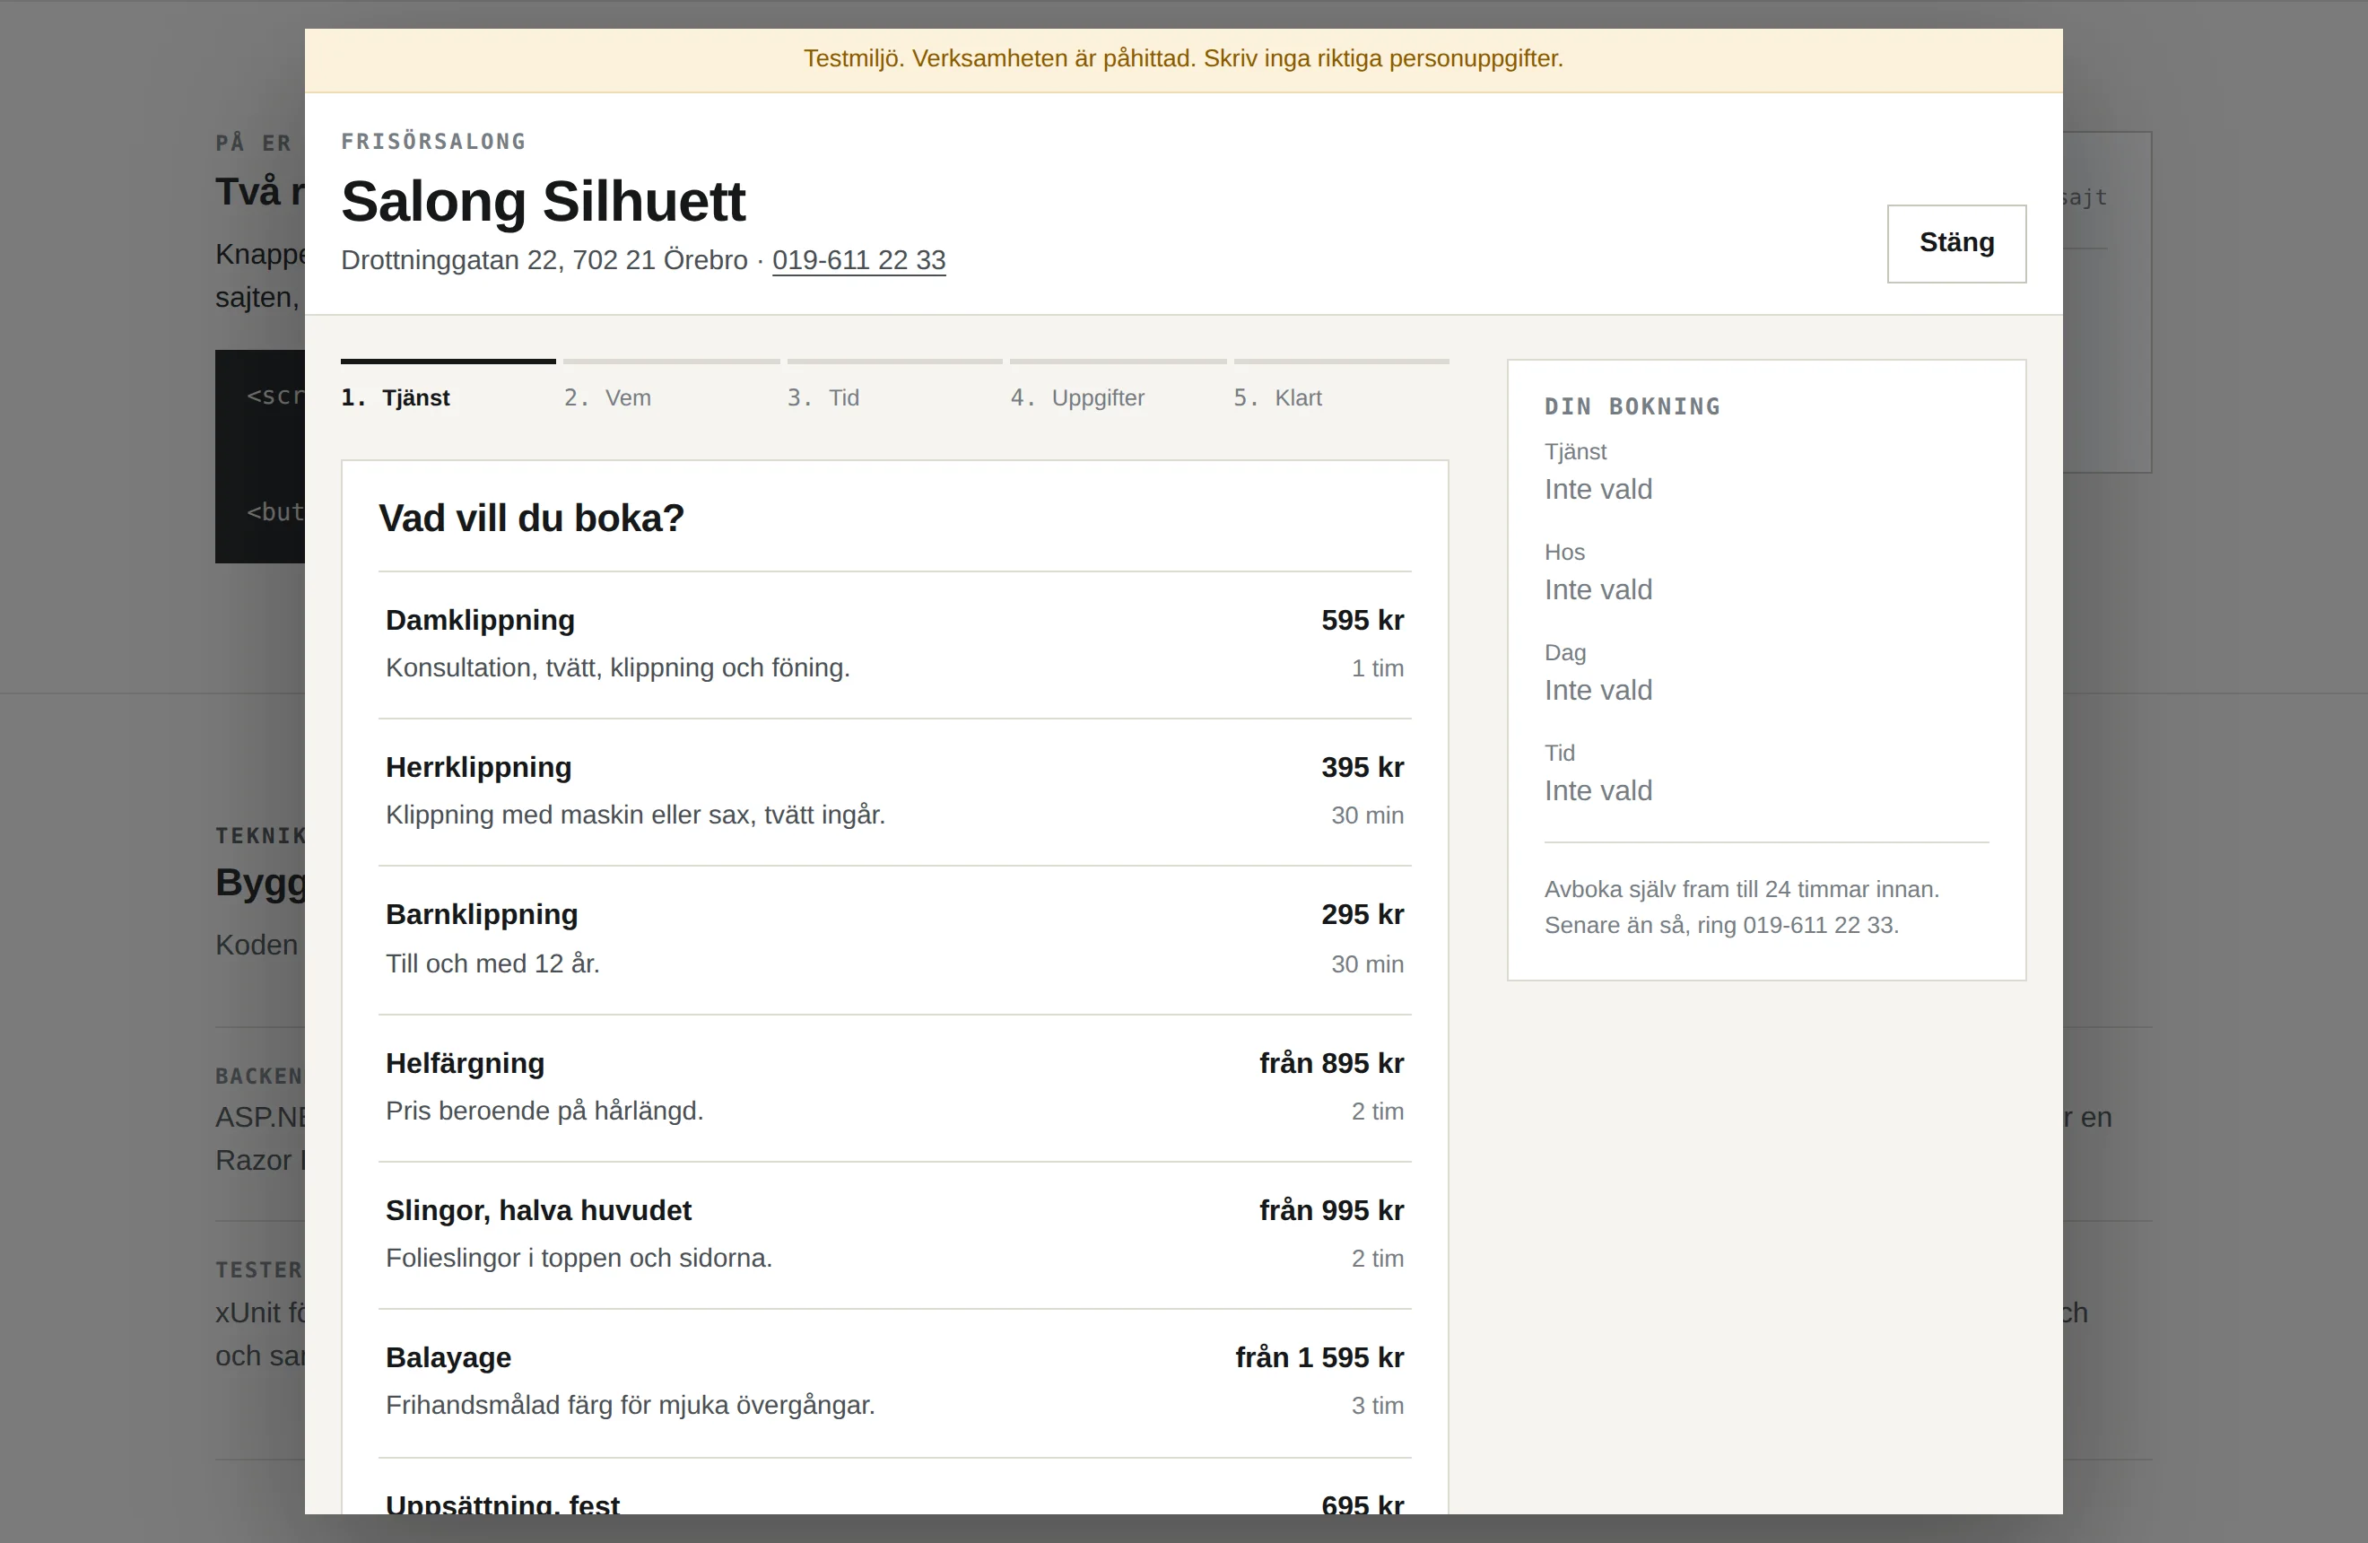Click 'Till och med 12 år.' description

[x=492, y=964]
